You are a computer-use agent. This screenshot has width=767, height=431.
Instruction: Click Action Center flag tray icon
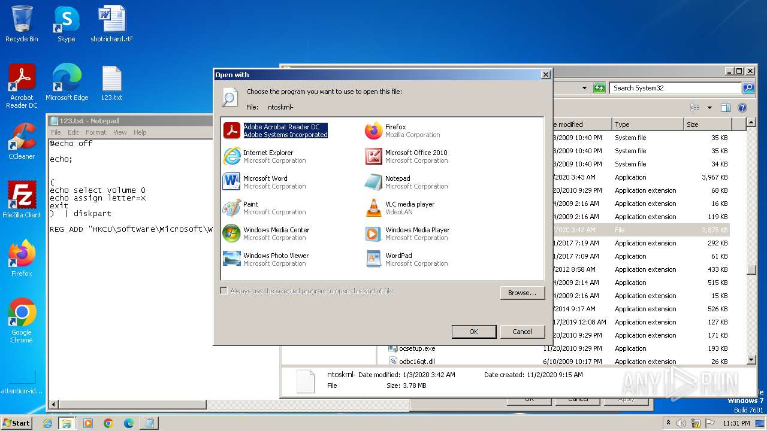pos(710,423)
